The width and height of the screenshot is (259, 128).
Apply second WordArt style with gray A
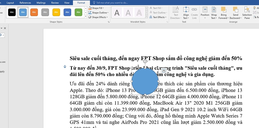click(128, 12)
